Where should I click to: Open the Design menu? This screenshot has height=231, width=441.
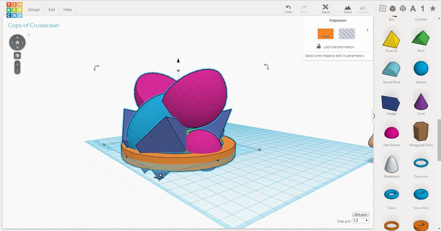[x=34, y=9]
